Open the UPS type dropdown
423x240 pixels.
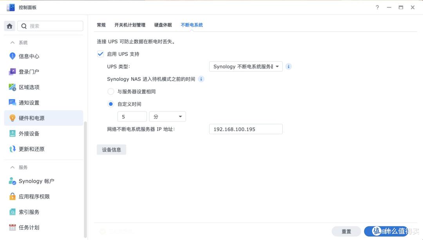tap(246, 66)
